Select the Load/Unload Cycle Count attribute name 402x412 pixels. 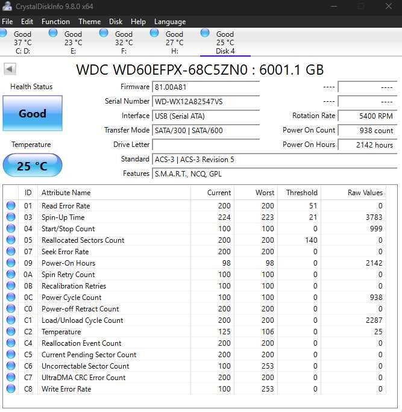tap(83, 320)
